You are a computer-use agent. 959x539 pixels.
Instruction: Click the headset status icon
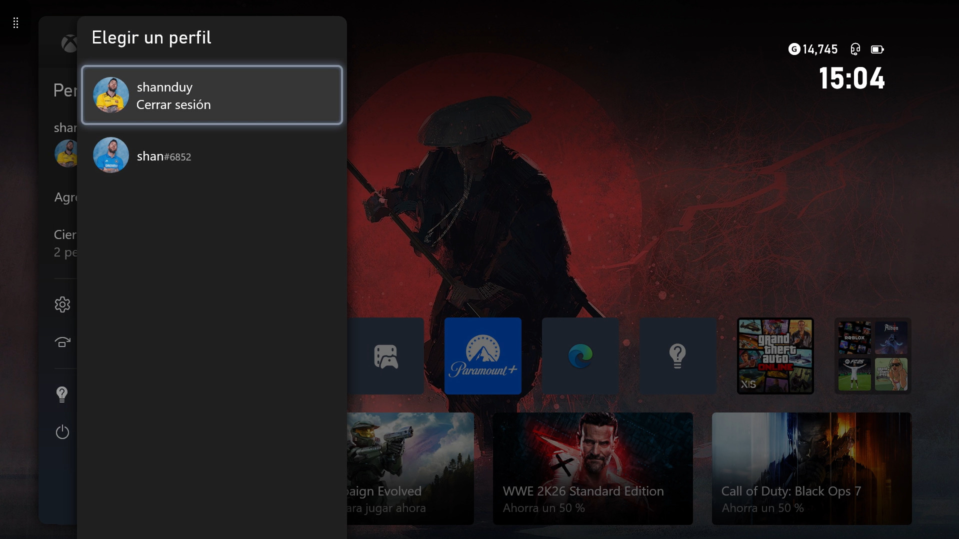pyautogui.click(x=855, y=49)
